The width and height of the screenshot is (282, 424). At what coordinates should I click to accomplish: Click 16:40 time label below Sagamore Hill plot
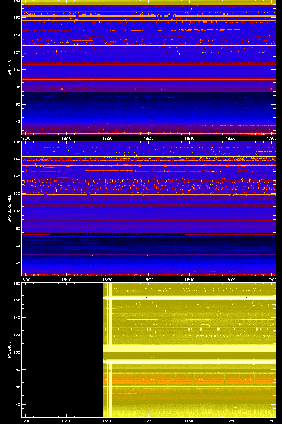click(190, 279)
